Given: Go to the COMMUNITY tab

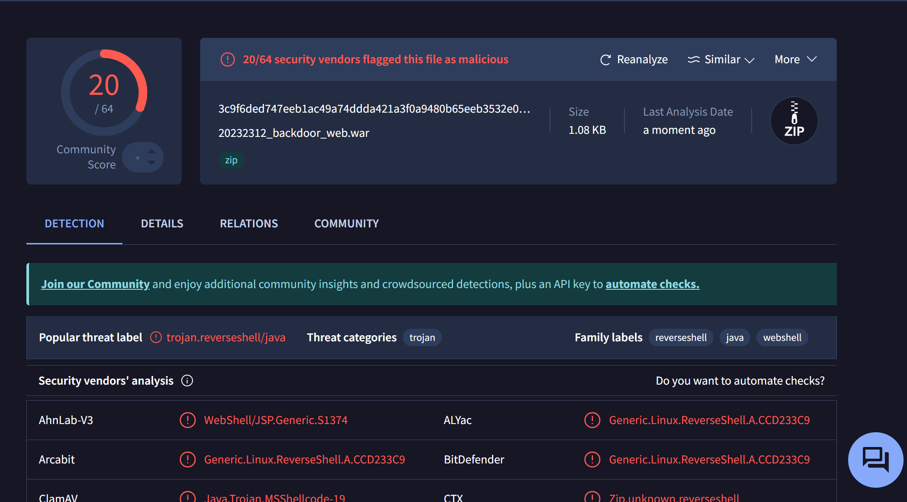Looking at the screenshot, I should 346,223.
